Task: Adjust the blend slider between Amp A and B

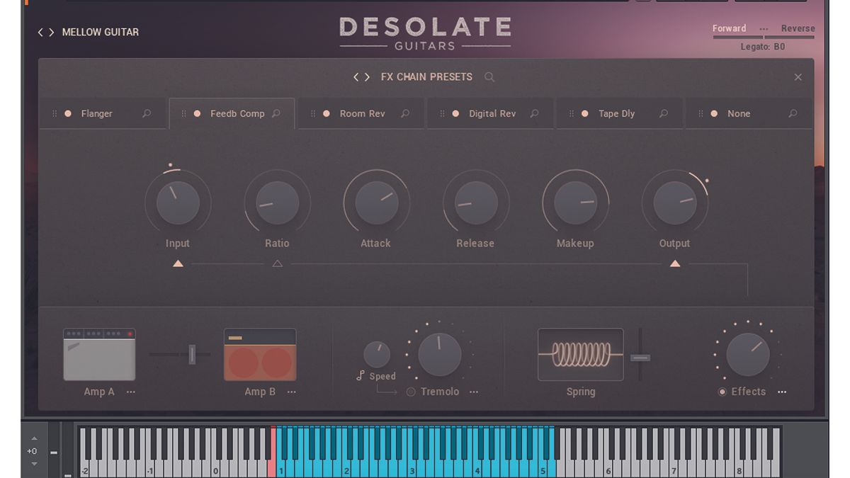Action: (x=192, y=354)
